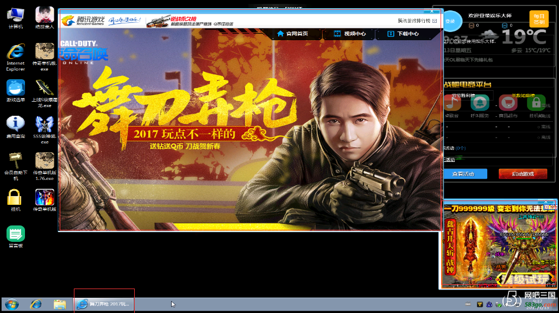Open 上线S级爆屠龙.exe on the desktop
559x313 pixels.
(45, 93)
